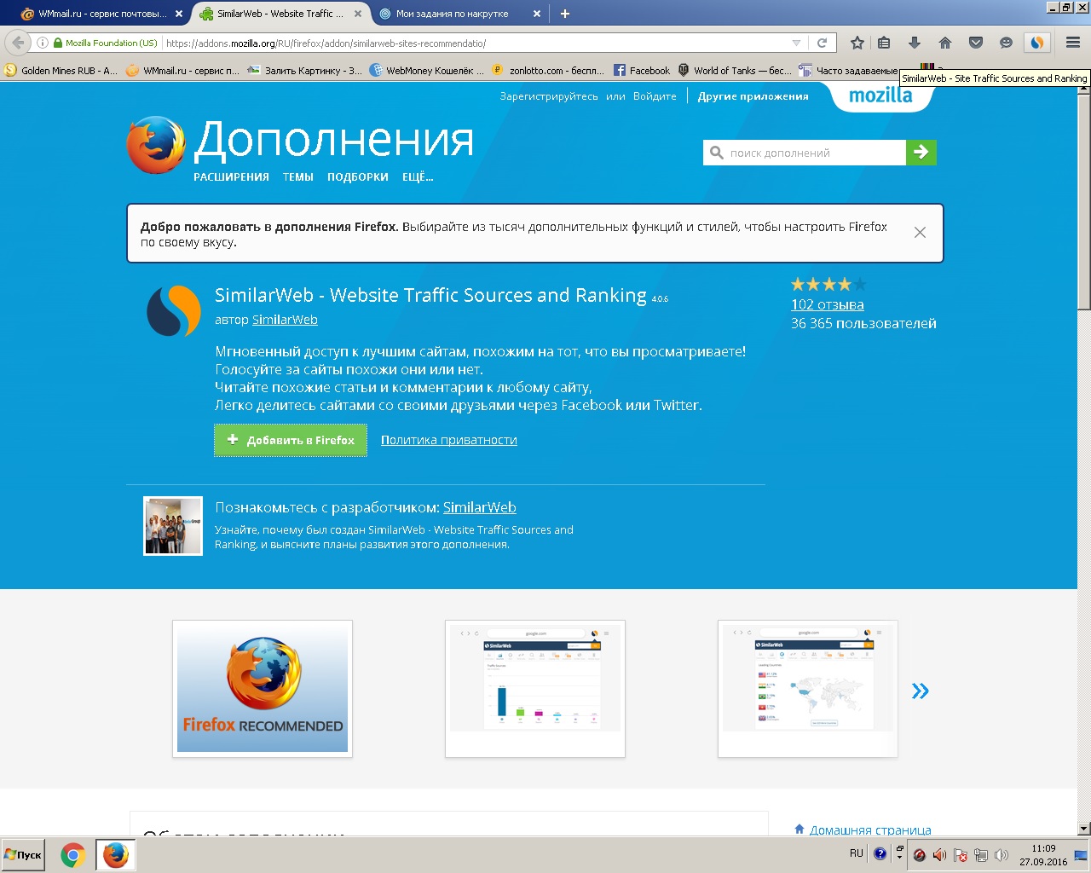
Task: Open the author SimilarWeb link
Action: coord(285,320)
